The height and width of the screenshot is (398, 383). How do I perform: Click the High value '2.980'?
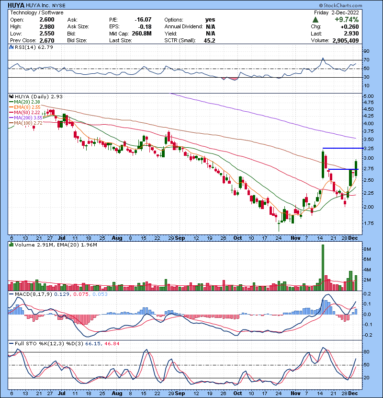[x=47, y=27]
